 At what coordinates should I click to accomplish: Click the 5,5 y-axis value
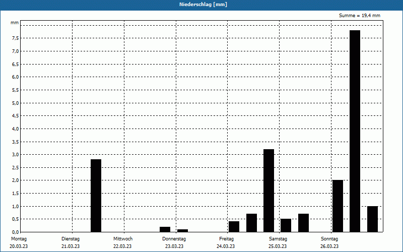16,90
